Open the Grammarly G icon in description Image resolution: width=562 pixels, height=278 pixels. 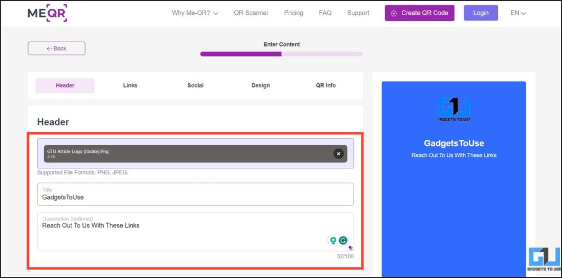(x=344, y=240)
